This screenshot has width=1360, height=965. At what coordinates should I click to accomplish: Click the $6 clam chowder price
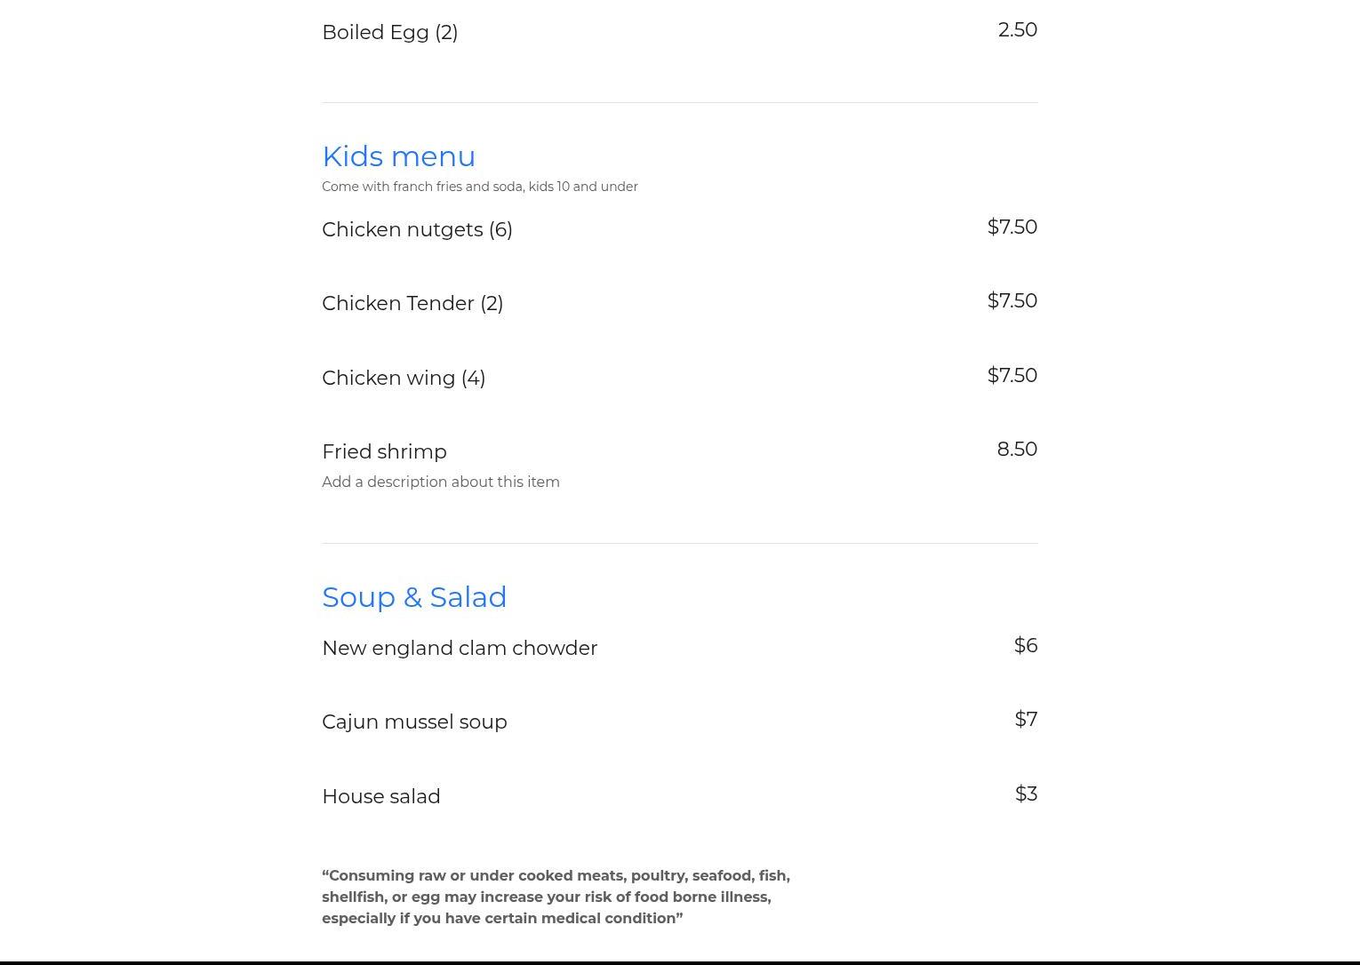[1025, 646]
